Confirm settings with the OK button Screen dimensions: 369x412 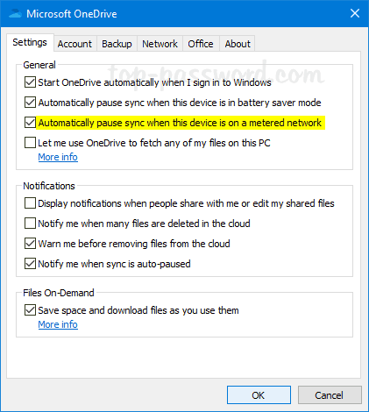pos(259,395)
